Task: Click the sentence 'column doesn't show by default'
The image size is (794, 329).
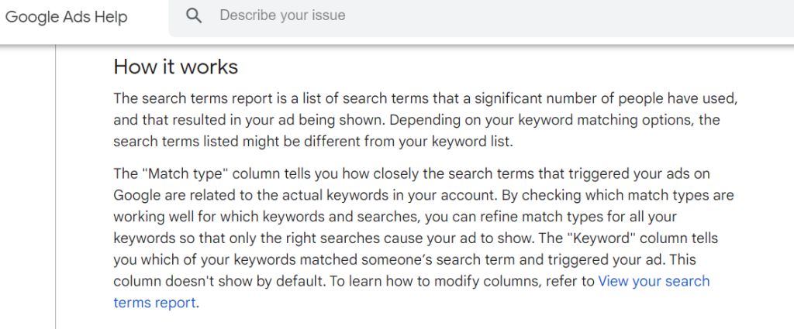Action: (x=218, y=281)
